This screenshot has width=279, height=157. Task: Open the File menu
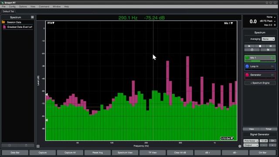coord(3,7)
